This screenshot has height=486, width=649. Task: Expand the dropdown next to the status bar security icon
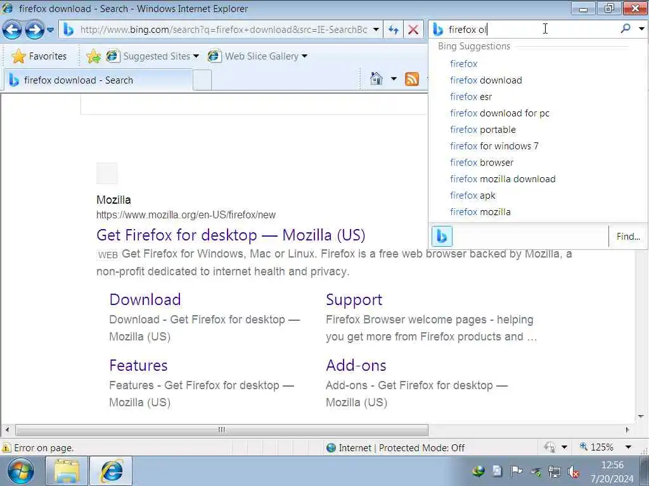(564, 447)
